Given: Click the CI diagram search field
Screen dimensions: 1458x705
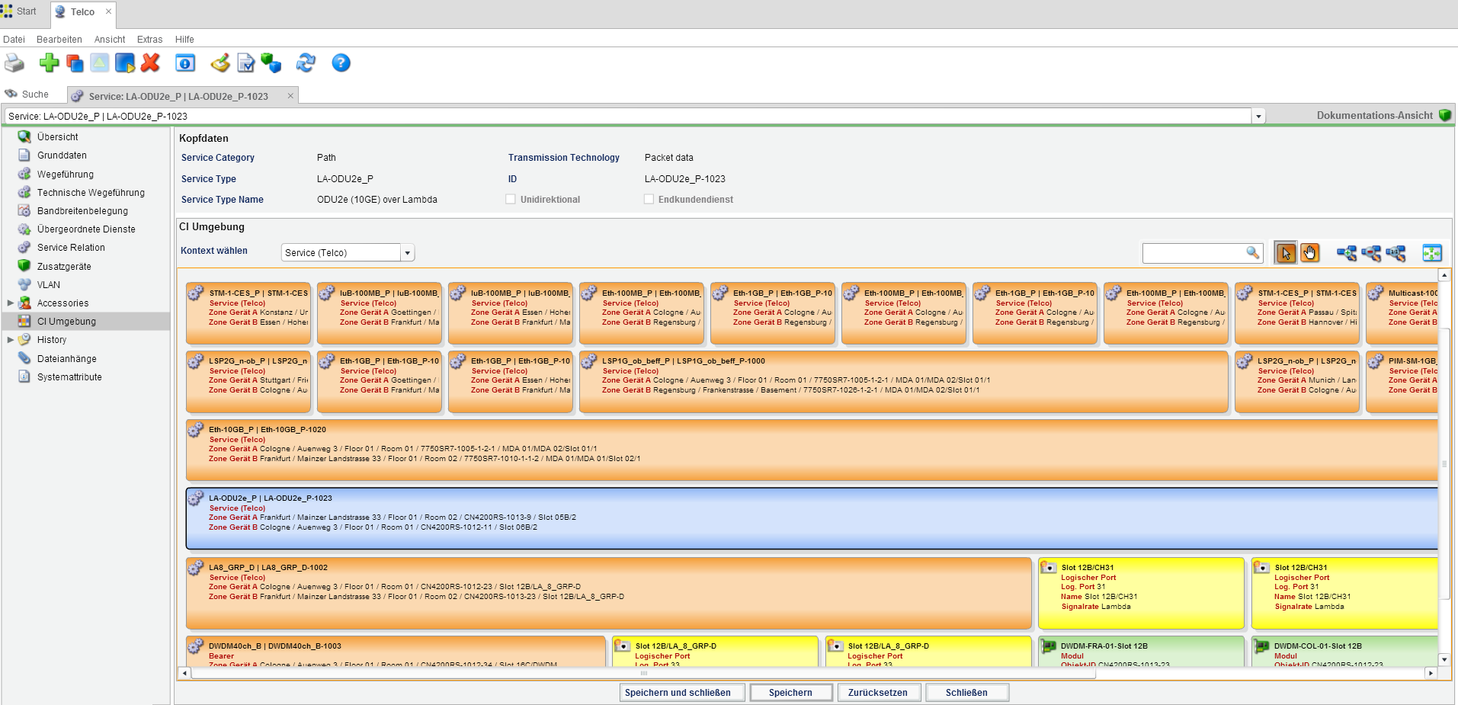Looking at the screenshot, I should [x=1194, y=253].
